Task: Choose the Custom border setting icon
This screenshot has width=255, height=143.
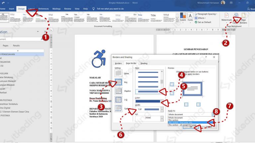Action: coord(119,109)
